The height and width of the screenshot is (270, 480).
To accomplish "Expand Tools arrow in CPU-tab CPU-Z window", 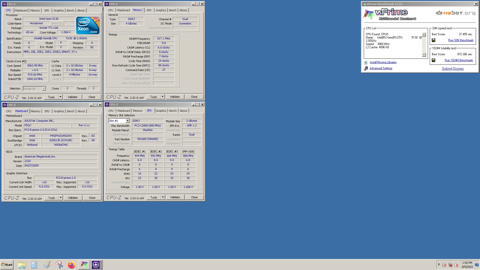I will pyautogui.click(x=60, y=97).
